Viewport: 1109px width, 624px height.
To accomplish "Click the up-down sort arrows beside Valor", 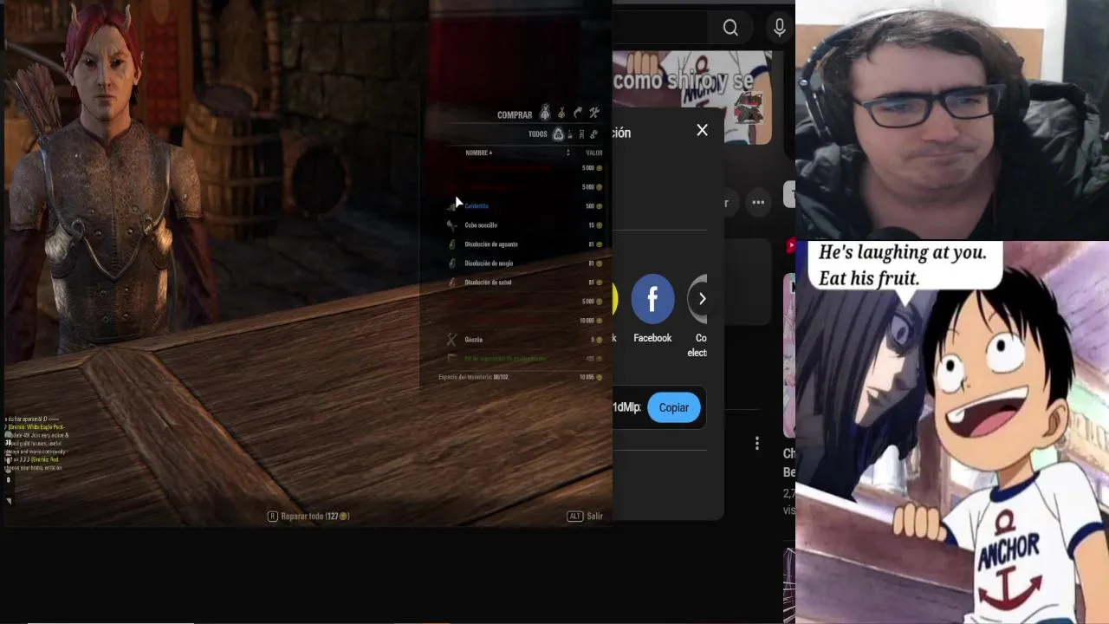I will coord(568,153).
